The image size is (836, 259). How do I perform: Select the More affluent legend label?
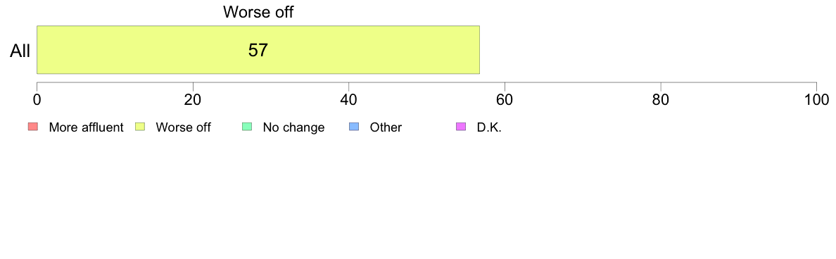pyautogui.click(x=86, y=127)
